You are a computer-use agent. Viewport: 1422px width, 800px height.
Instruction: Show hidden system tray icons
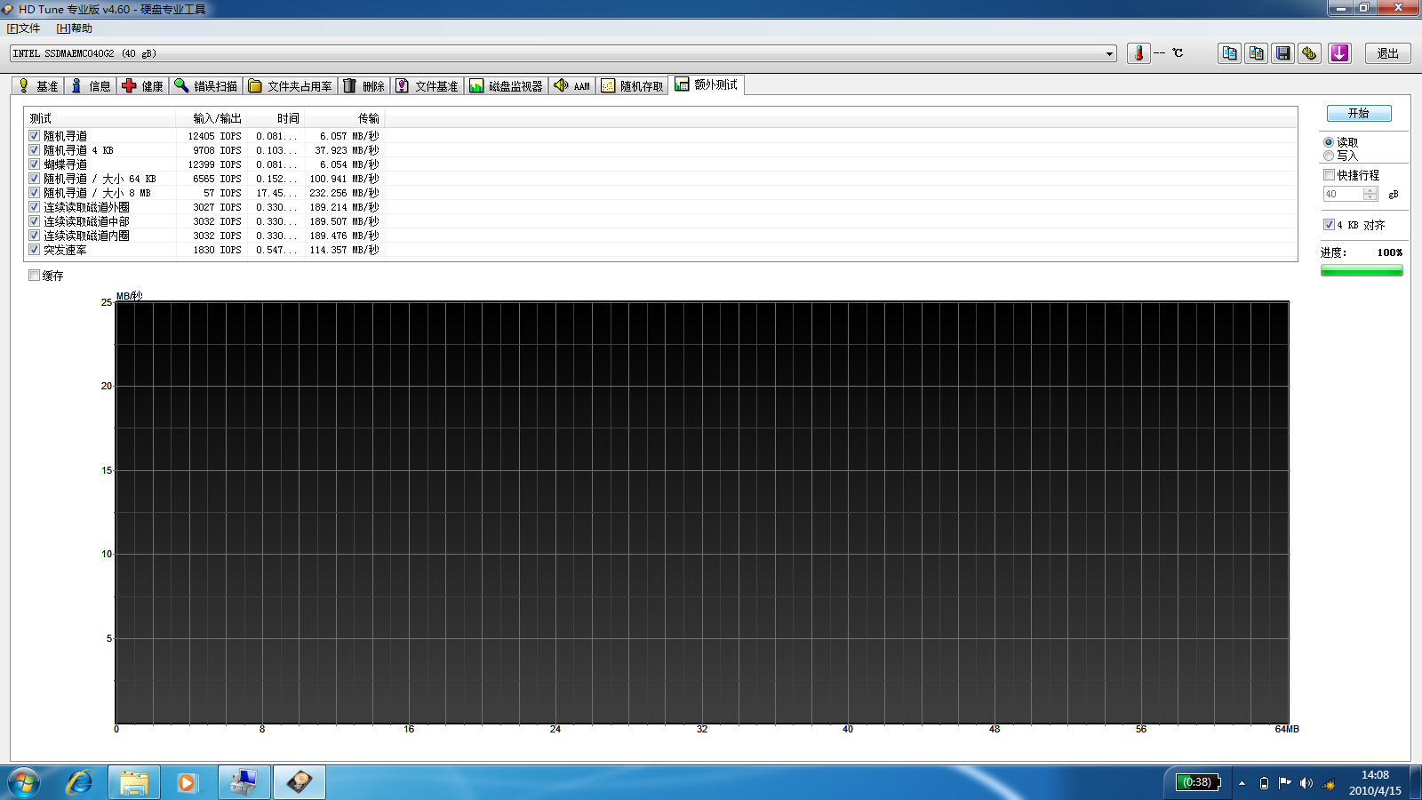1242,783
